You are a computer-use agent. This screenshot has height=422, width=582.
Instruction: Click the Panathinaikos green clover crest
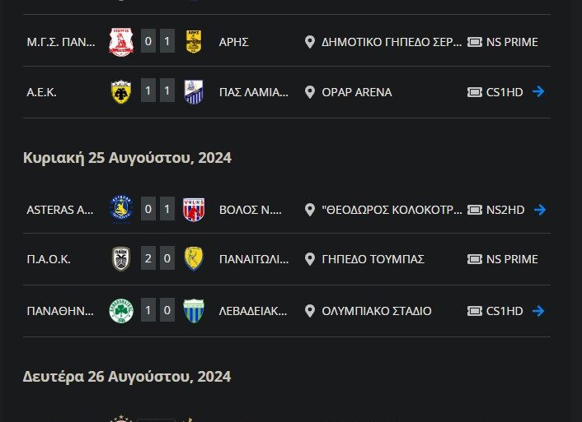[x=121, y=311]
